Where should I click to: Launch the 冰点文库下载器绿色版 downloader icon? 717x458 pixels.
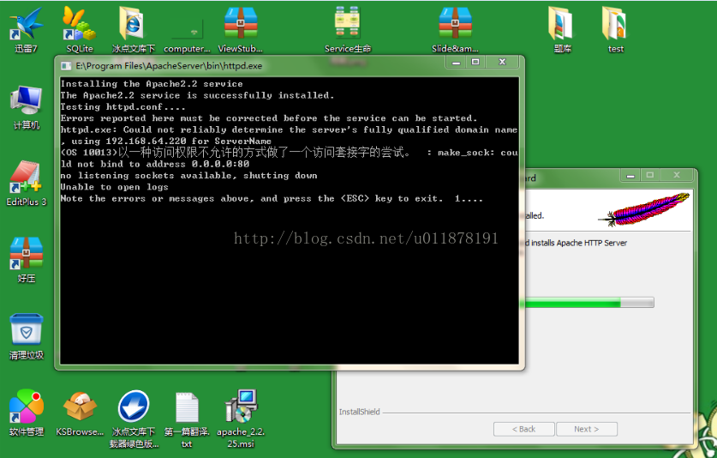(134, 418)
